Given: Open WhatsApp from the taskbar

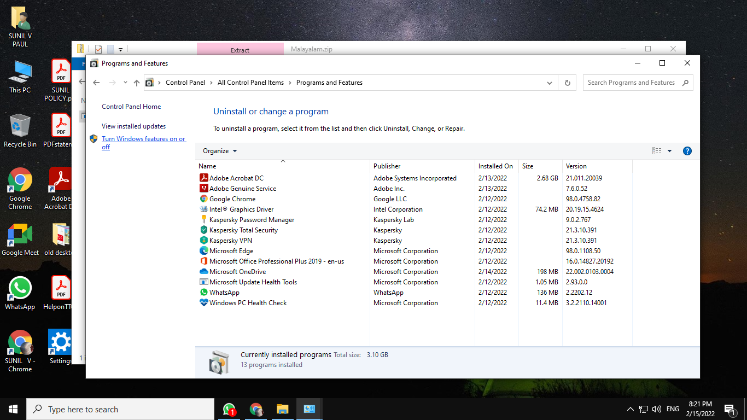Looking at the screenshot, I should (x=229, y=409).
